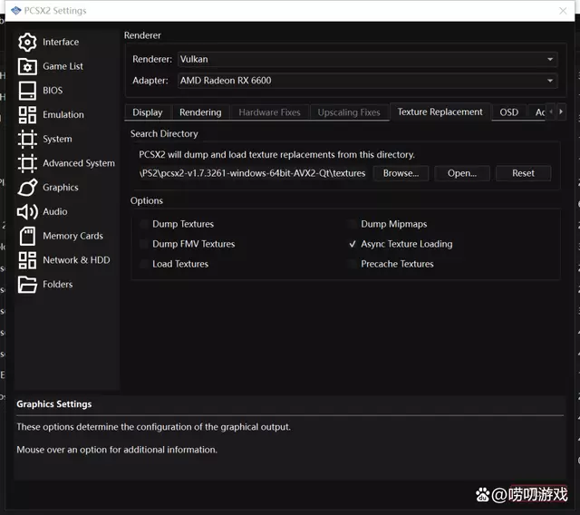Click the textures directory path field
This screenshot has width=580, height=515.
tap(253, 173)
